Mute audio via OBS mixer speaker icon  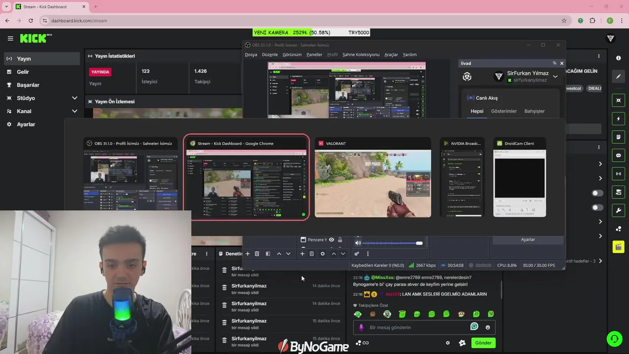click(x=358, y=243)
